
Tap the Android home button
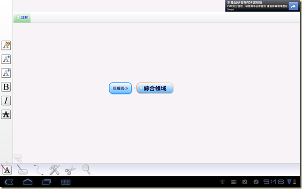[x=28, y=182]
